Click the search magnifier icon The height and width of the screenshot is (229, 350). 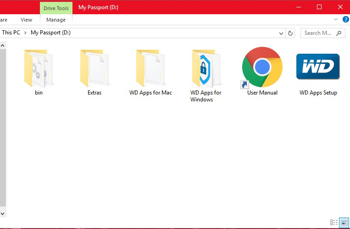coord(339,33)
